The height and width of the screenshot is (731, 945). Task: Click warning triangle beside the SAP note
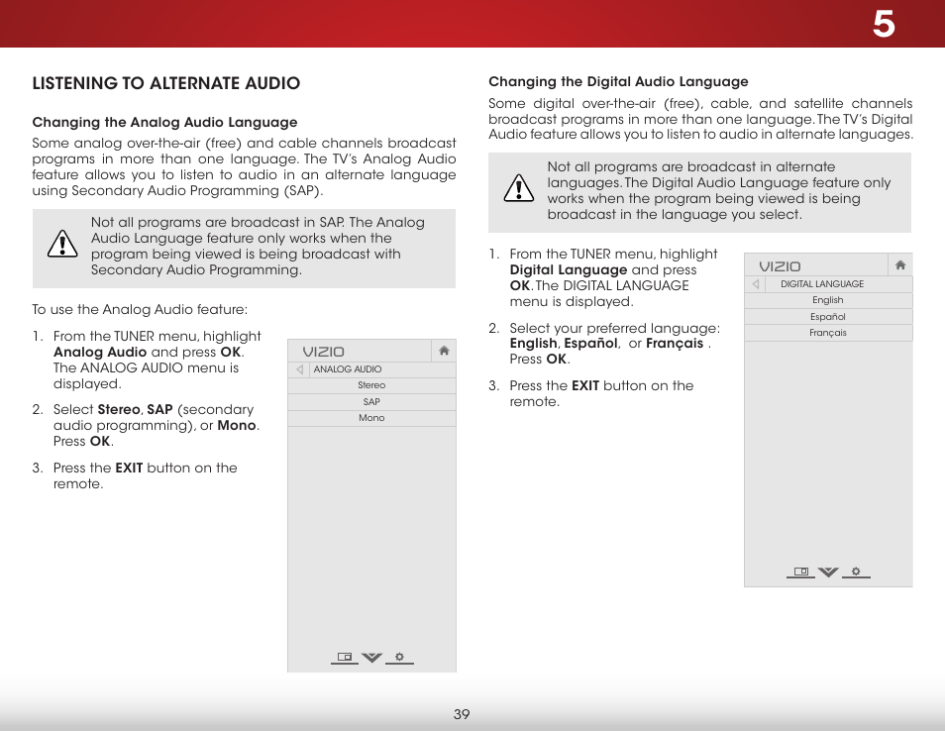coord(62,244)
